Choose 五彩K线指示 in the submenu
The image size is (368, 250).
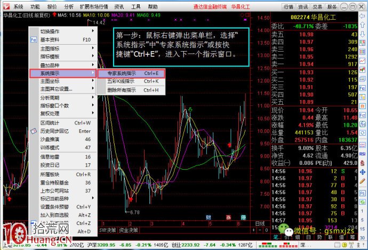(131, 81)
